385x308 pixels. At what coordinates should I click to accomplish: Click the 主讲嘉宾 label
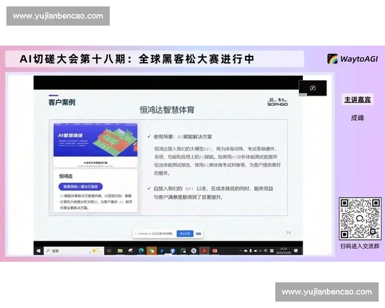pyautogui.click(x=357, y=99)
